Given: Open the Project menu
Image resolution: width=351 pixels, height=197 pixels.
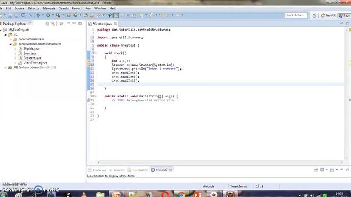Looking at the screenshot, I should pos(77,8).
